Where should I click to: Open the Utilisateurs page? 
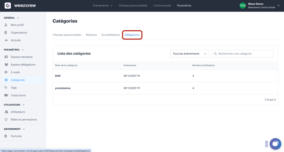18,112
